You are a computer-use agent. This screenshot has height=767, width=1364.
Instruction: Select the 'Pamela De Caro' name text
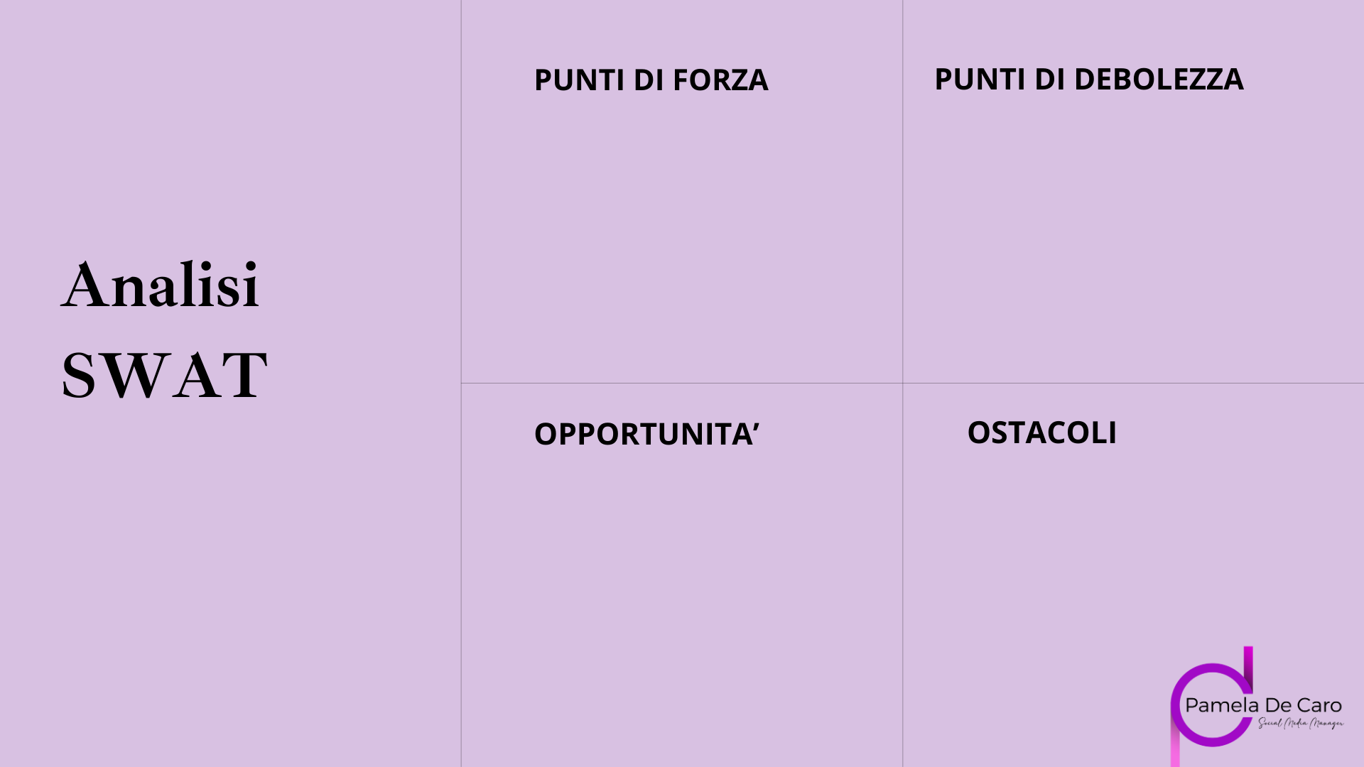coord(1263,705)
